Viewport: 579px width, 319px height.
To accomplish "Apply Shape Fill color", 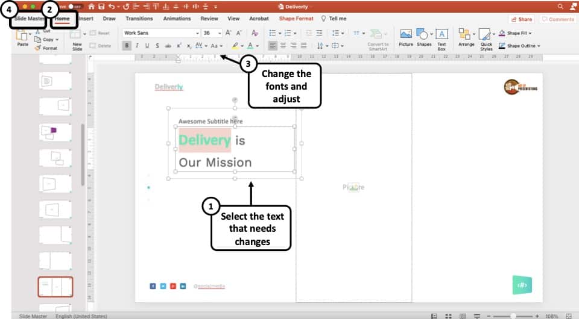I will (x=515, y=33).
